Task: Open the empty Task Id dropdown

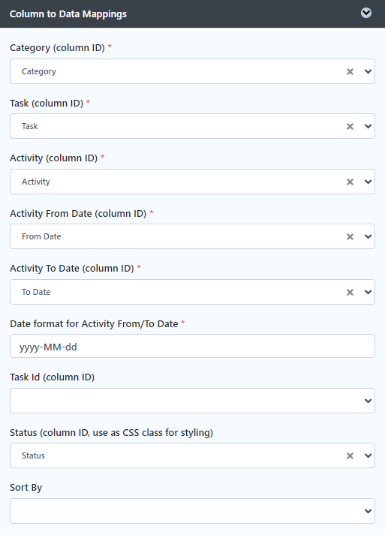Action: pos(192,401)
